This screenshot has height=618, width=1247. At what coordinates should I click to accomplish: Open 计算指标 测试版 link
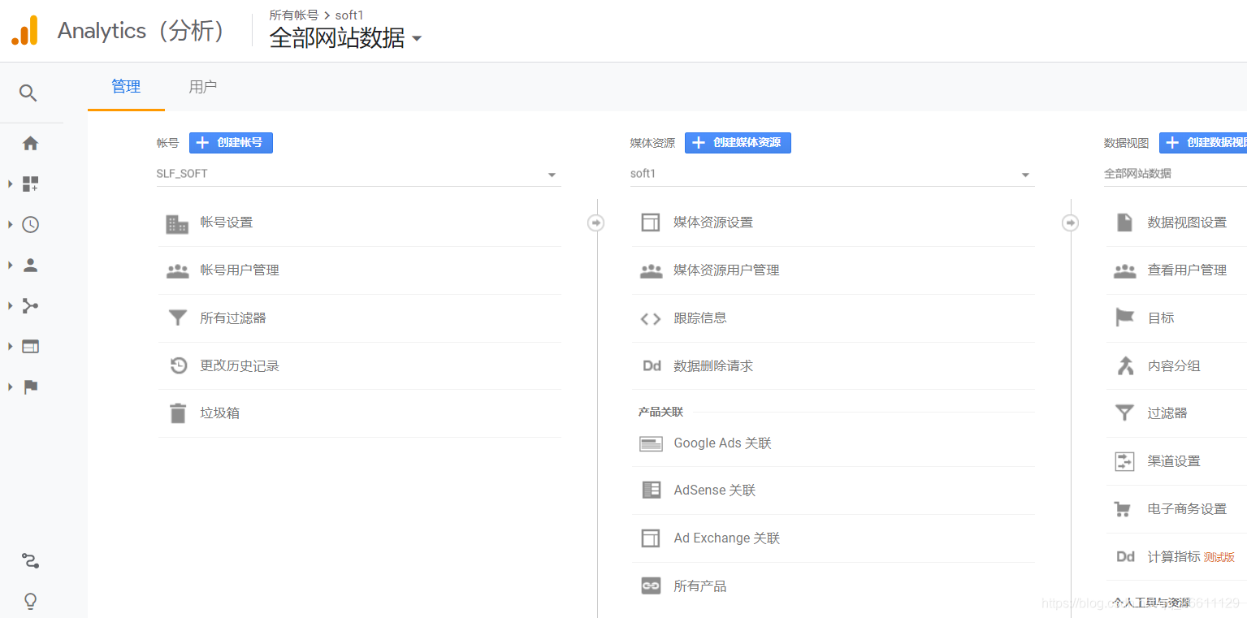pos(1191,557)
